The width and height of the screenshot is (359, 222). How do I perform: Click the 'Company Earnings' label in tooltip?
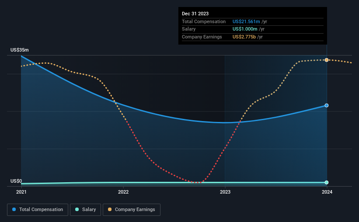(x=202, y=37)
